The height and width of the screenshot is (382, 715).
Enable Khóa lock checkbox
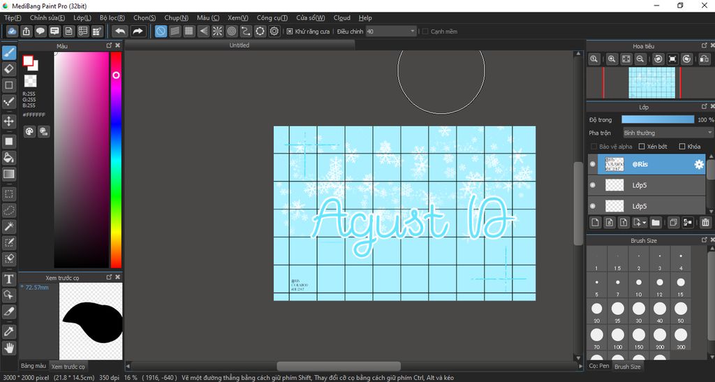(x=682, y=147)
